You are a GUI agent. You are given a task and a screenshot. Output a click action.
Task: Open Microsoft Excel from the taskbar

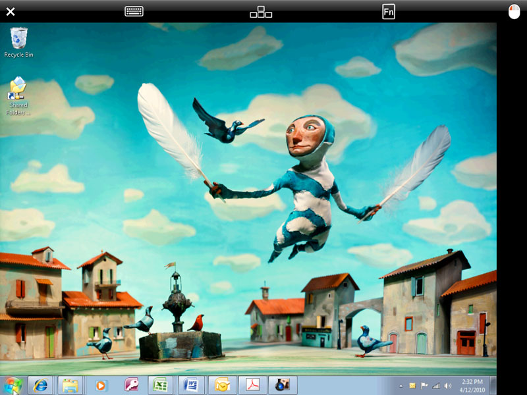tap(160, 385)
